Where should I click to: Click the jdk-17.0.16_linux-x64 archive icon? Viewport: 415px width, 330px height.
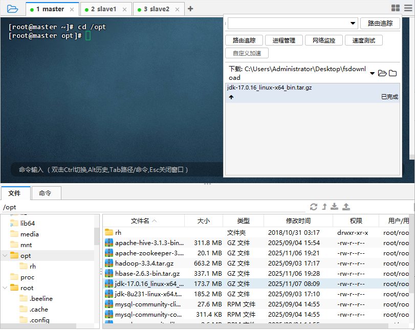pos(109,283)
